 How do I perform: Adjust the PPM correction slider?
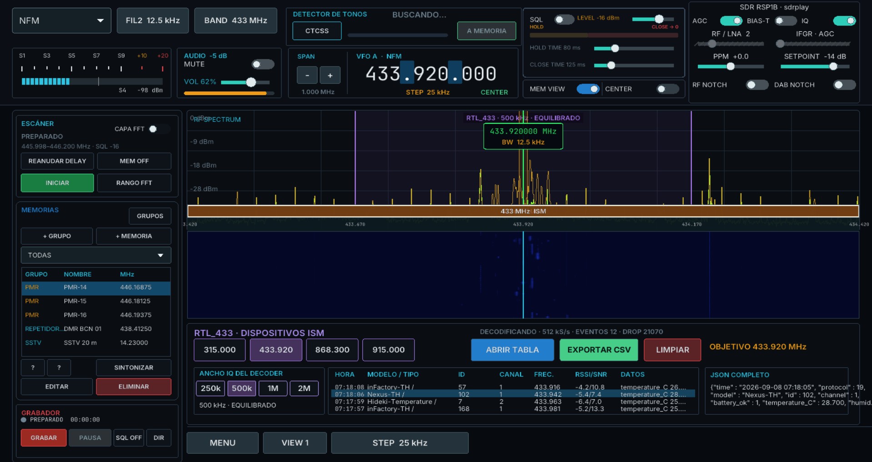click(731, 66)
